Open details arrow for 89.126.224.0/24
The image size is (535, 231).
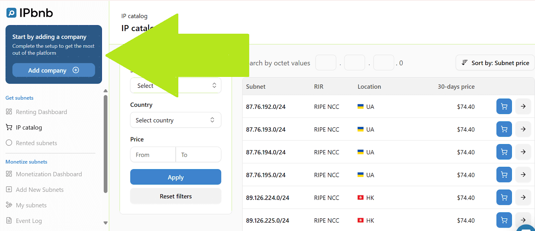(x=523, y=197)
